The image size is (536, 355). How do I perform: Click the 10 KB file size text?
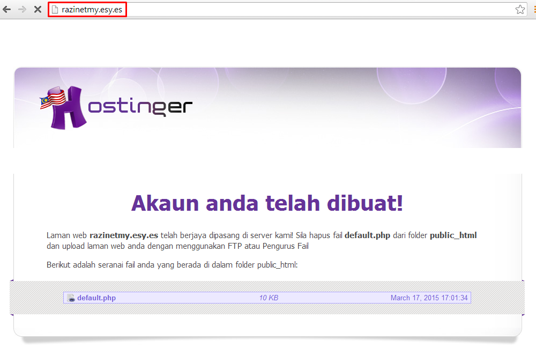point(269,298)
